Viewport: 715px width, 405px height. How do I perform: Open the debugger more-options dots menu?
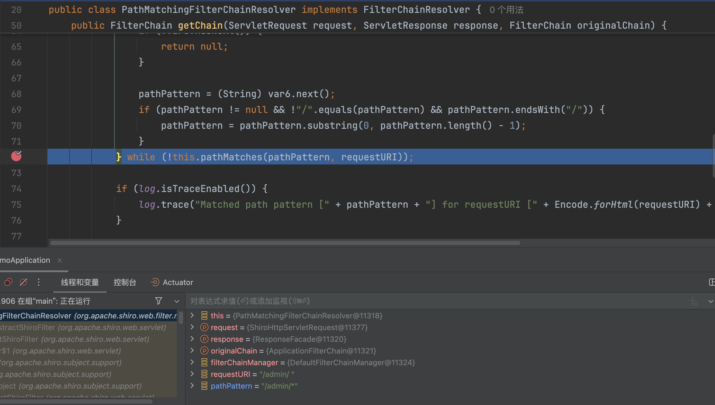(39, 282)
